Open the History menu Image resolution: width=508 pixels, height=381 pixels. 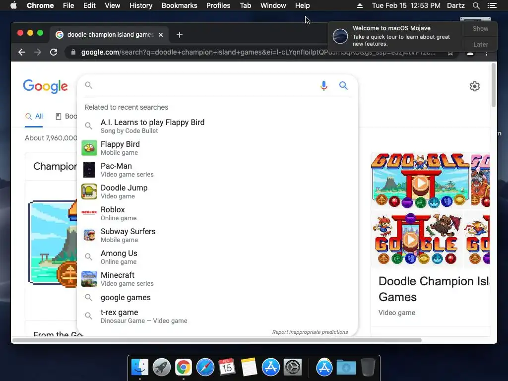pos(141,5)
